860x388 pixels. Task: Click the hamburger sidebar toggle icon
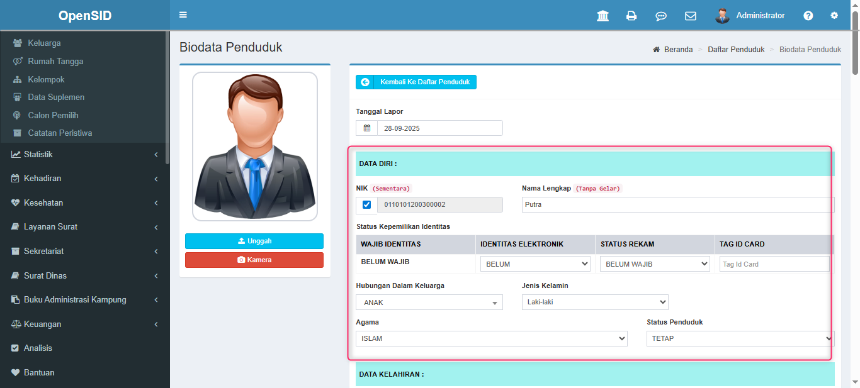click(183, 15)
